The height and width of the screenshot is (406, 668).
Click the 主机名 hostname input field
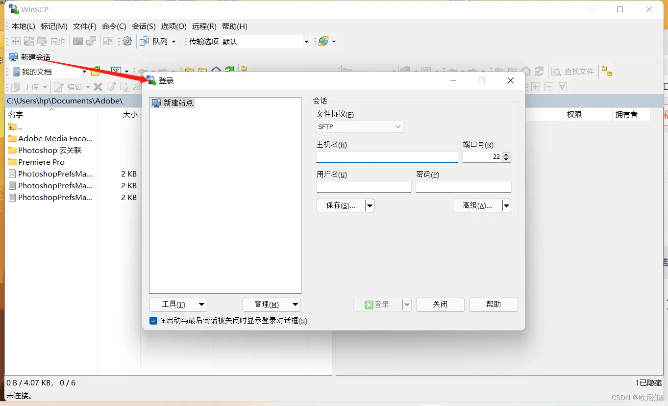click(387, 157)
